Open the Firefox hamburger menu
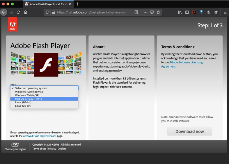 point(225,12)
